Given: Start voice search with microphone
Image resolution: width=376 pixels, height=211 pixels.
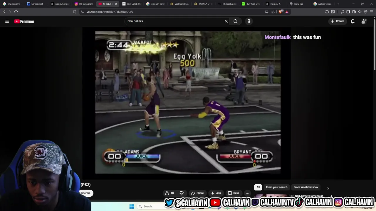Looking at the screenshot, I should click(249, 21).
